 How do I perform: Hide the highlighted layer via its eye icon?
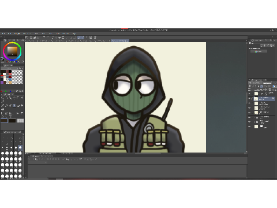click(249, 98)
